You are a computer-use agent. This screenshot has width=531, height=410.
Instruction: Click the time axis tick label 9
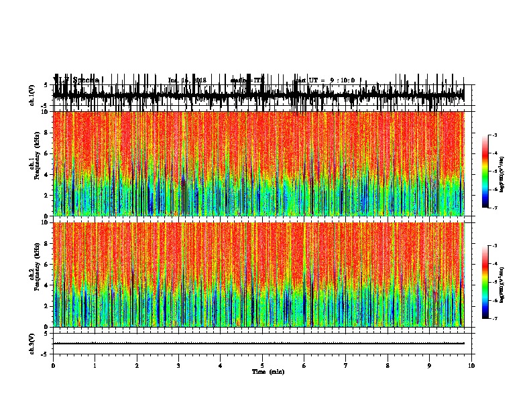click(429, 366)
